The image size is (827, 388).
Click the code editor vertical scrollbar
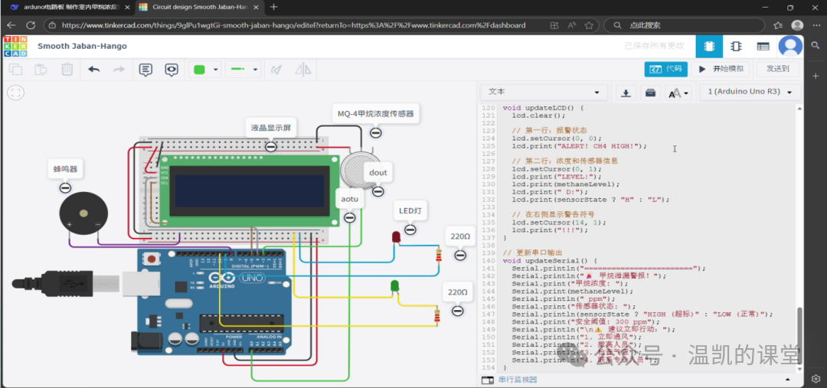pos(799,334)
